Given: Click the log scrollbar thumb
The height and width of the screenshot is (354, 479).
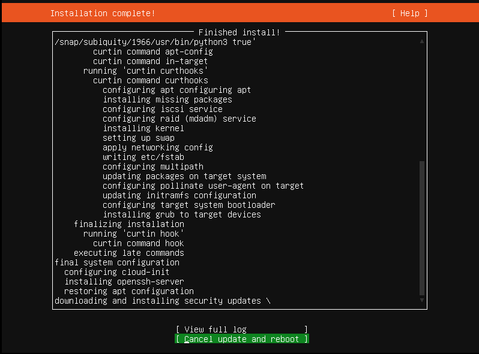Looking at the screenshot, I should point(422,228).
